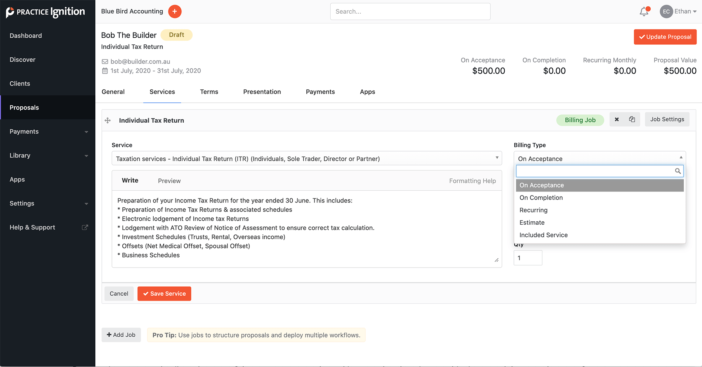Click the Proposal Value $500.00 amount

[x=680, y=71]
